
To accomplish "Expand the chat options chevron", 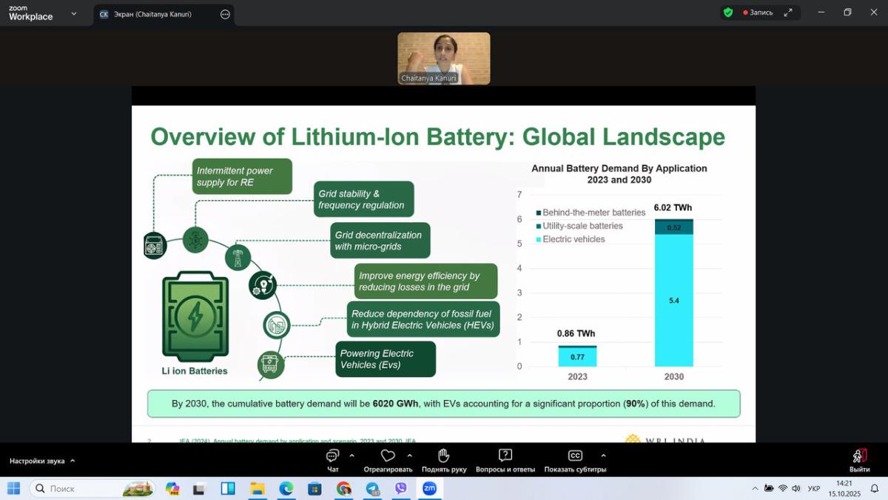I will tap(351, 456).
